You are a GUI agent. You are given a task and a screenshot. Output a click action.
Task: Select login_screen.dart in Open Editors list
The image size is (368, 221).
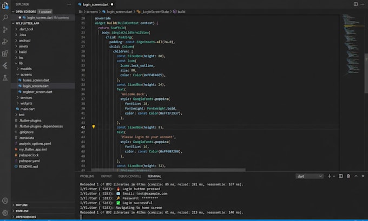coord(43,18)
